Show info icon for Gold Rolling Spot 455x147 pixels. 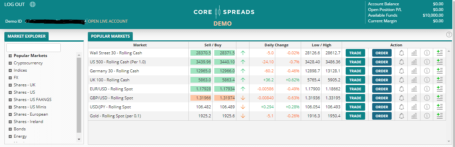click(x=427, y=116)
